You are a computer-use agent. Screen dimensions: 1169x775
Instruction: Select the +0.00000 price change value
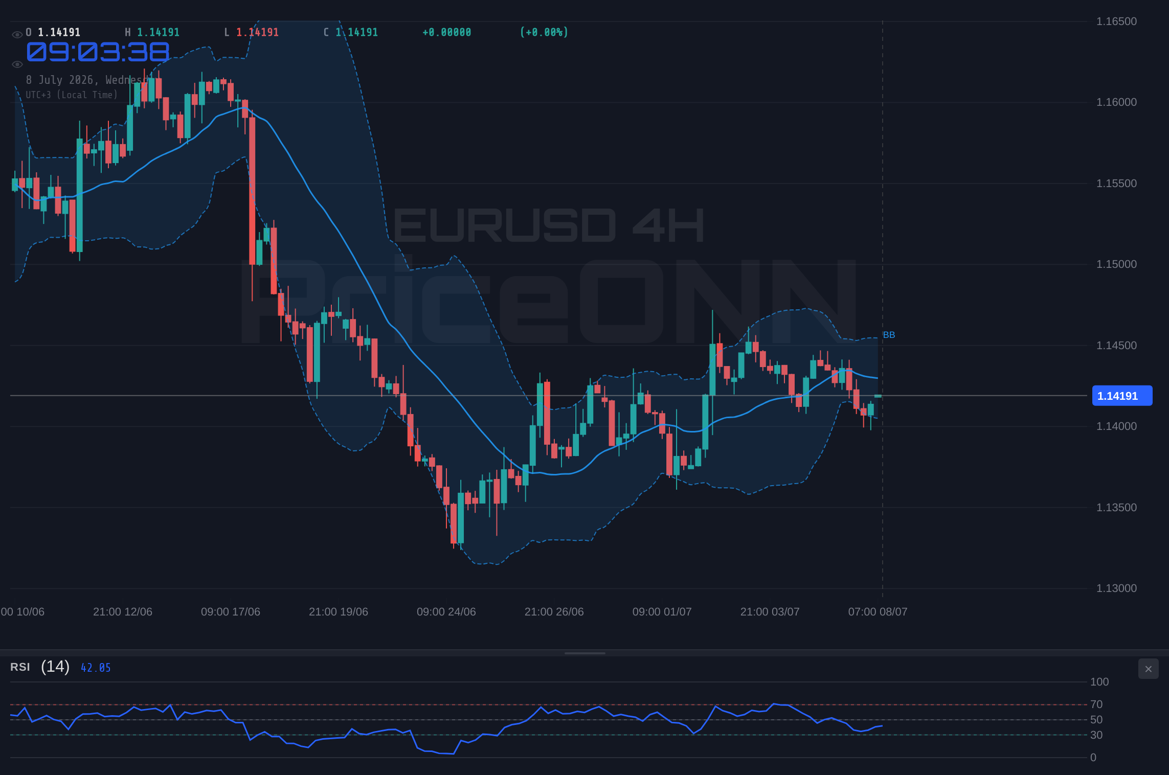(x=447, y=32)
